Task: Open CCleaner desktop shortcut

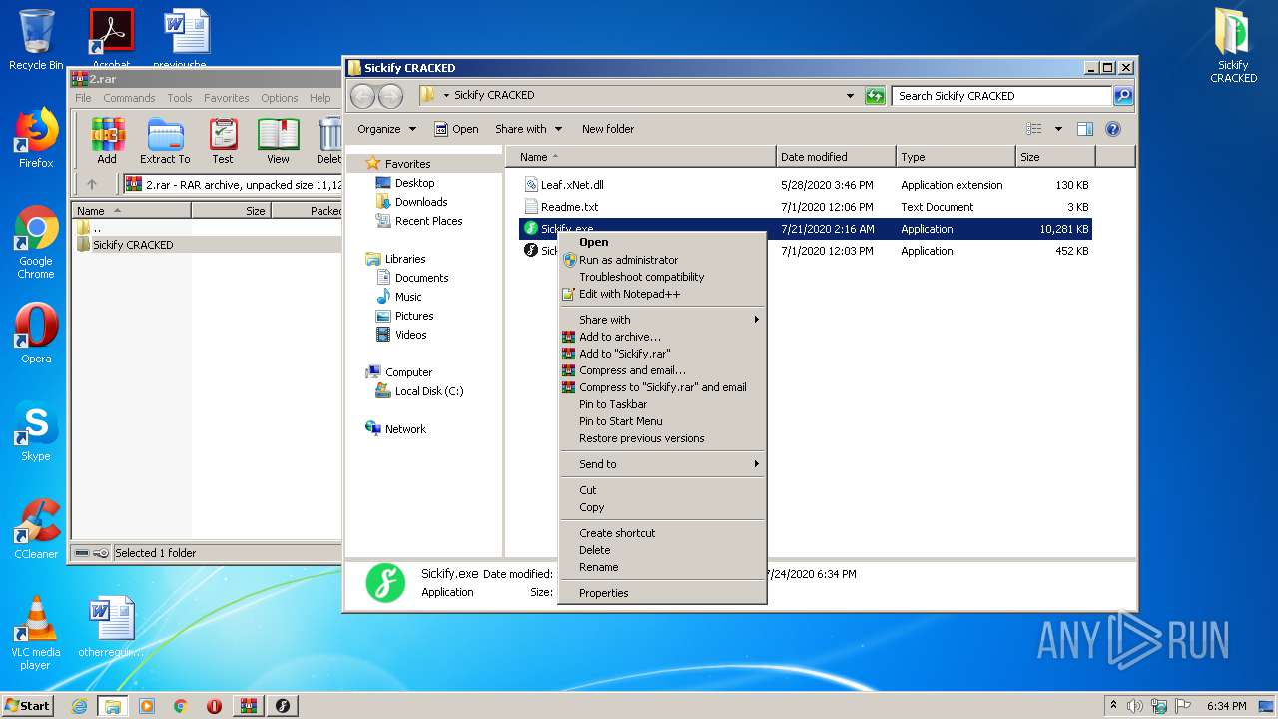Action: tap(36, 529)
